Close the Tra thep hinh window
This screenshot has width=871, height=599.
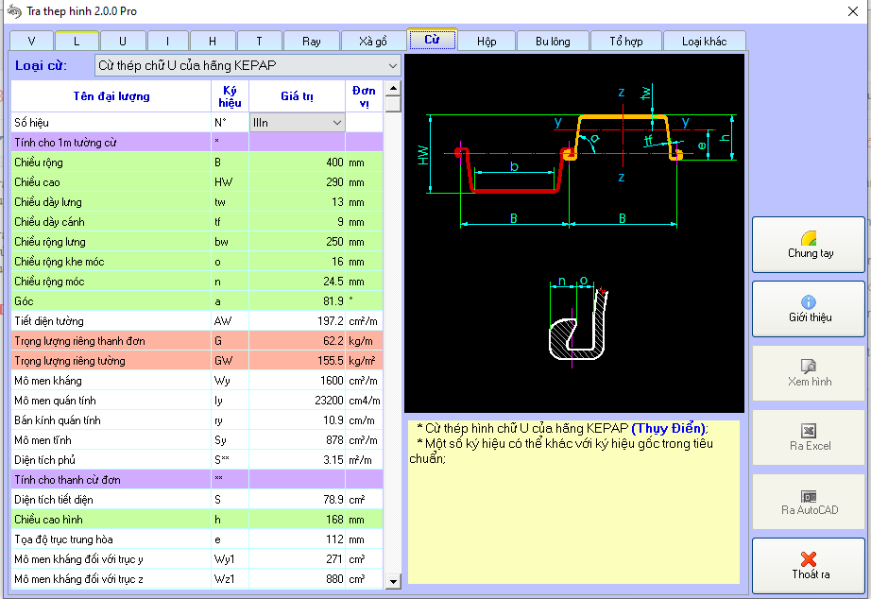(853, 11)
